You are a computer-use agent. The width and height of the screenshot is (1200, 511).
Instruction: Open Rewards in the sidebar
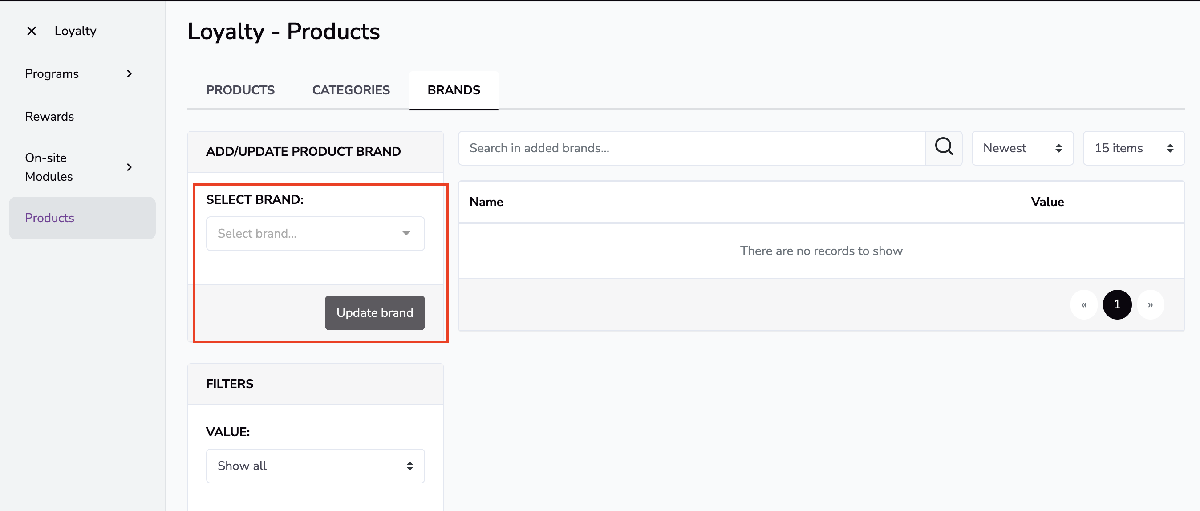click(49, 117)
